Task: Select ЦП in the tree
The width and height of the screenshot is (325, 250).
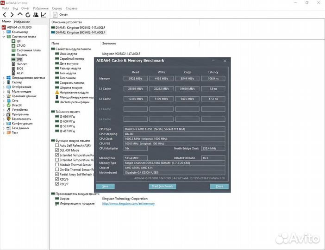Action: click(19, 41)
